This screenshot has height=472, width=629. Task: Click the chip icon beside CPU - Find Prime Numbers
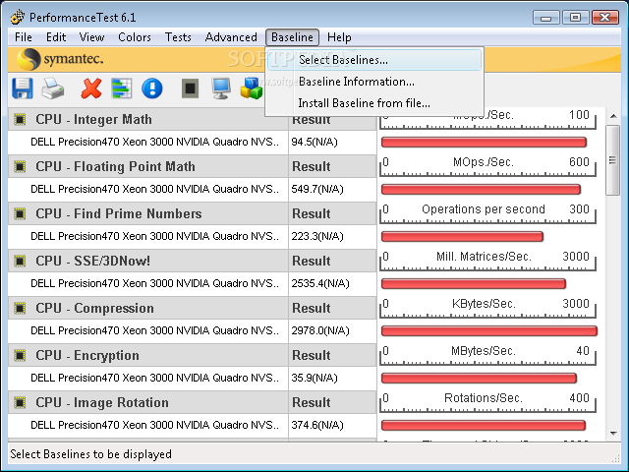(x=20, y=214)
